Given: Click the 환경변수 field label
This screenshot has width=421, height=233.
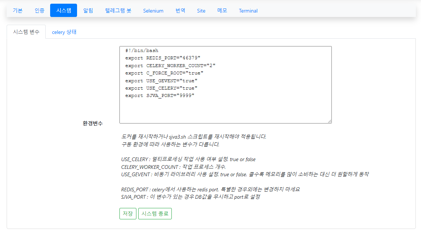Looking at the screenshot, I should 93,124.
